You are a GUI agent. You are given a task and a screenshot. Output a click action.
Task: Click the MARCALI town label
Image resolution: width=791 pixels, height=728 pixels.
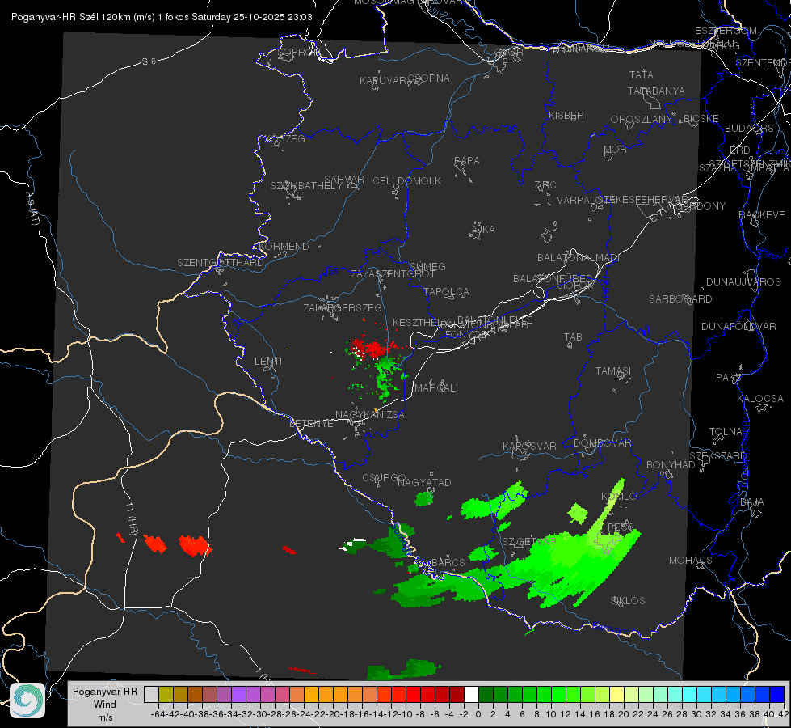pyautogui.click(x=436, y=388)
